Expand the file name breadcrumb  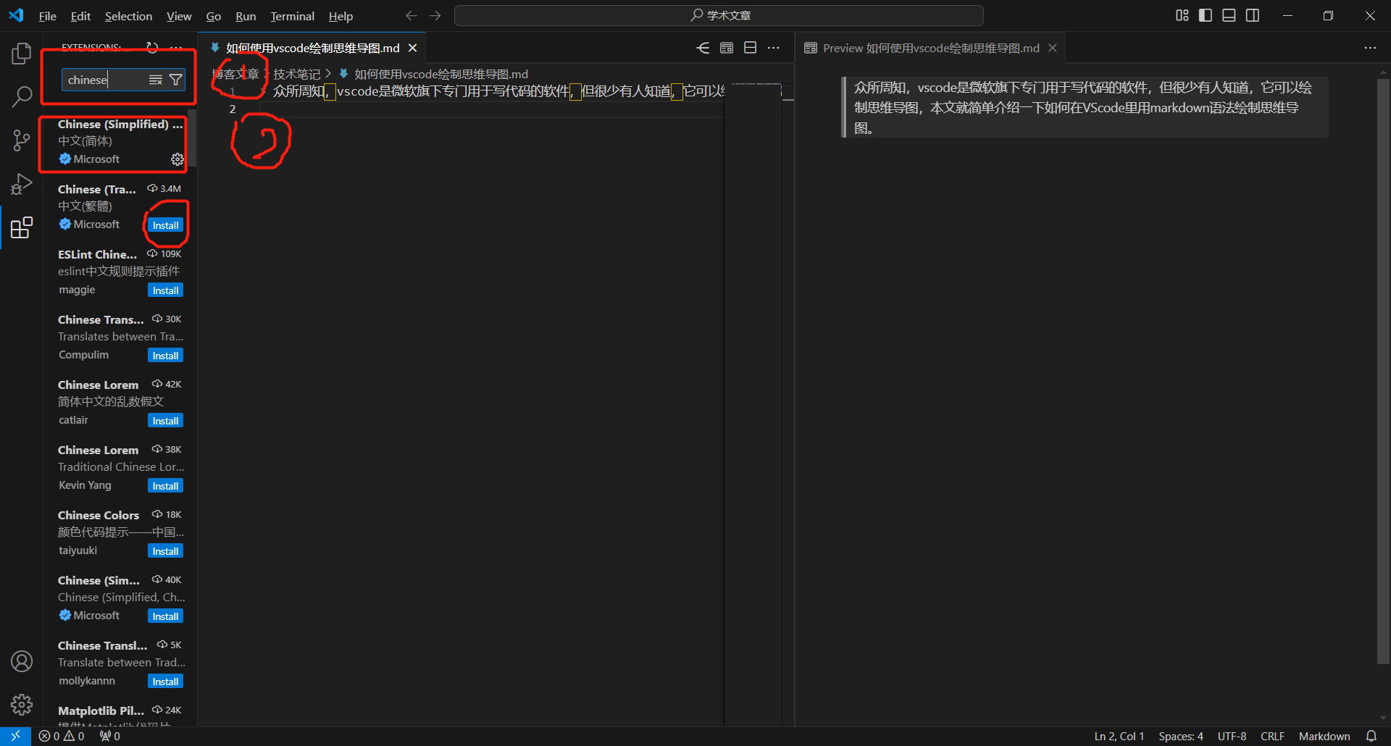point(440,74)
